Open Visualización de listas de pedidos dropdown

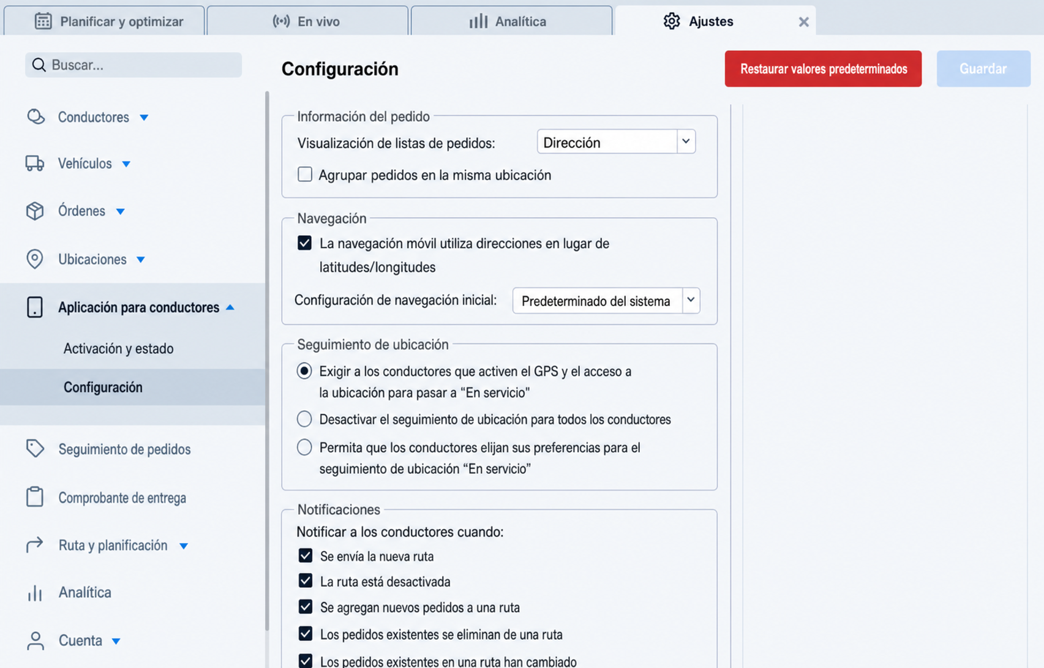[x=686, y=142]
